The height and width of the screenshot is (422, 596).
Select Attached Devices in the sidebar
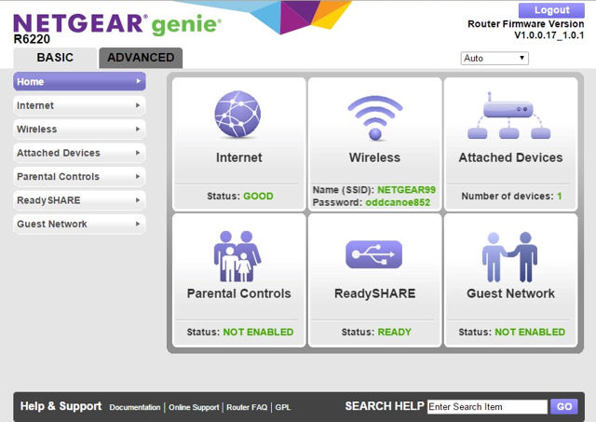[79, 153]
